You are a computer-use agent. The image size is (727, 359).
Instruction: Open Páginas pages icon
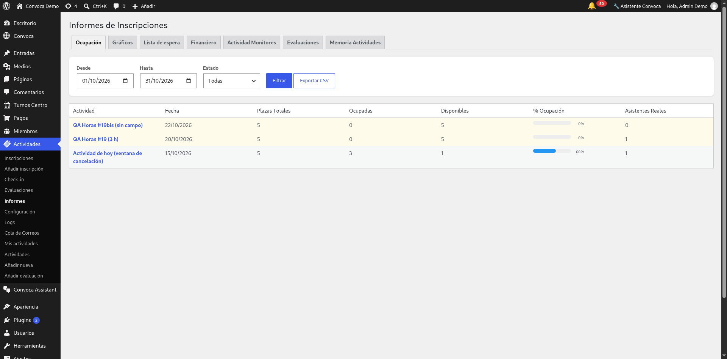(x=7, y=79)
